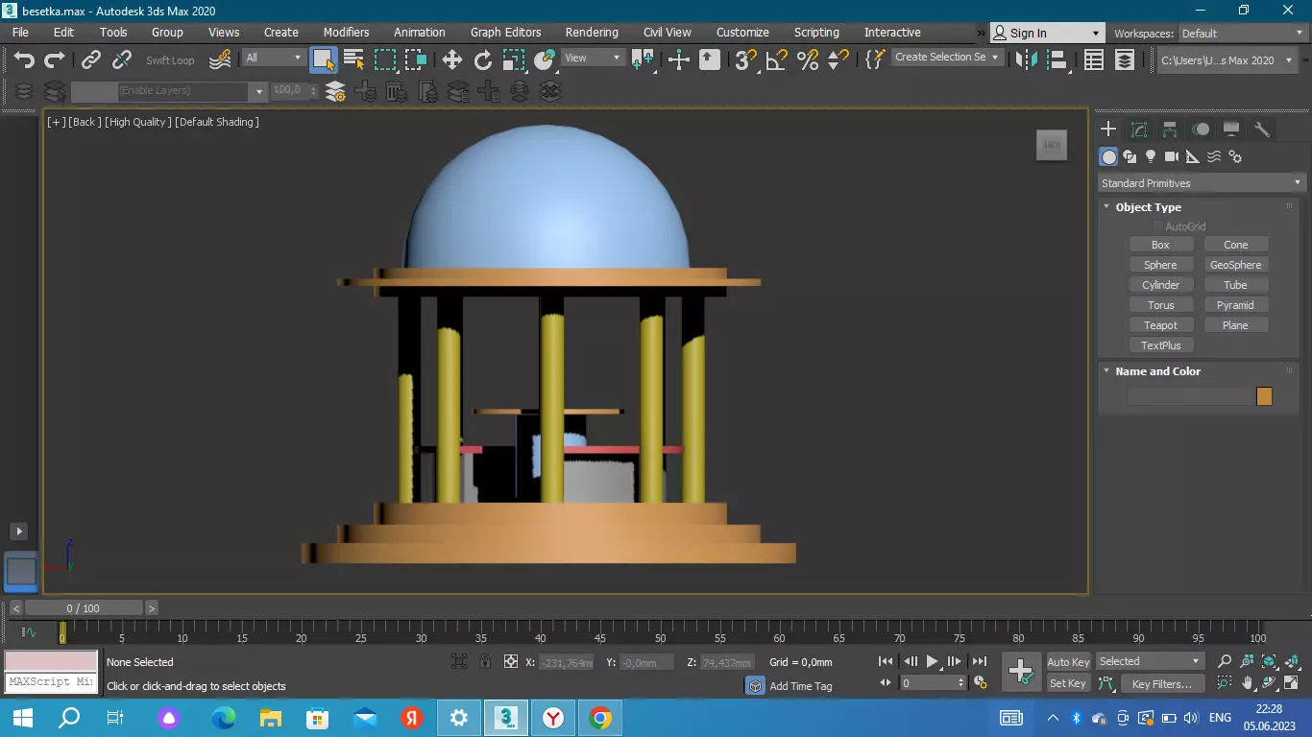Viewport: 1312px width, 737px height.
Task: Open the selection filter 'All' dropdown
Action: pos(273,58)
